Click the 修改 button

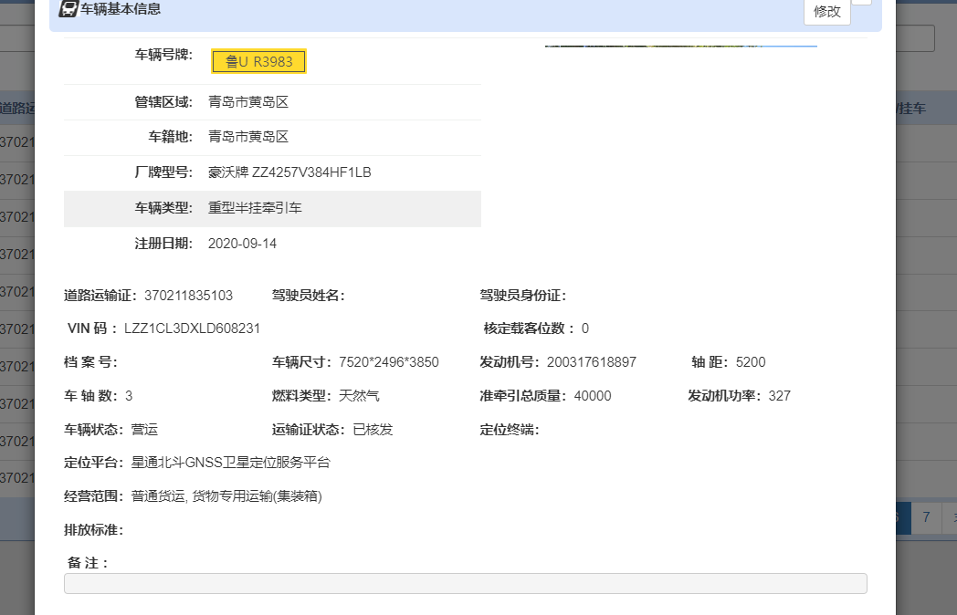826,12
